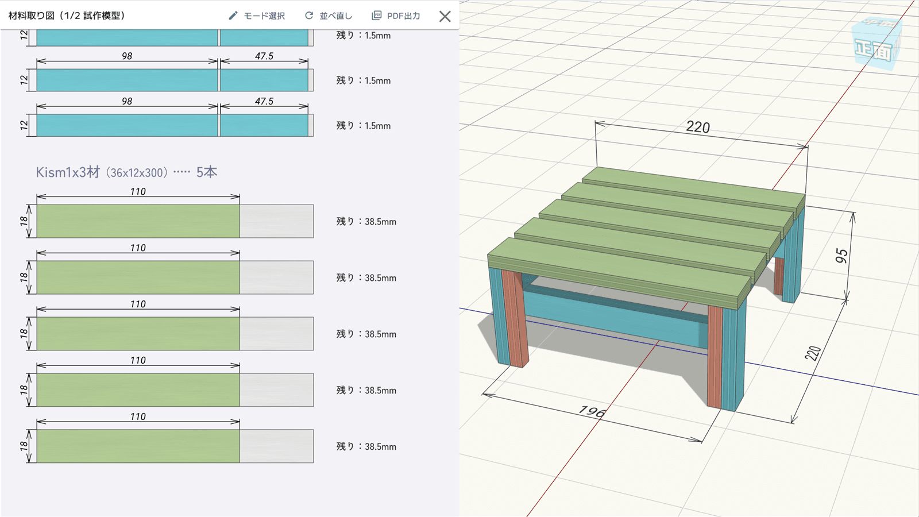Click the PDF出力 document icon
Image resolution: width=919 pixels, height=517 pixels.
pos(377,15)
